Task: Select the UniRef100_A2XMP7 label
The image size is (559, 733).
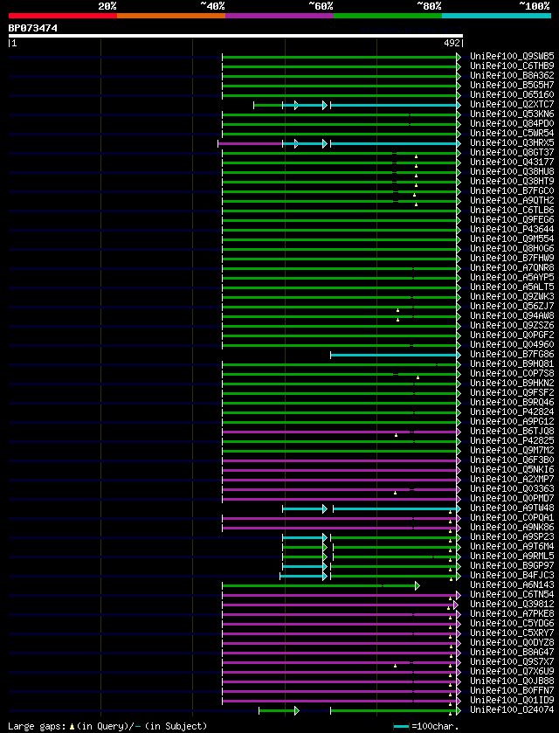Action: pyautogui.click(x=512, y=479)
